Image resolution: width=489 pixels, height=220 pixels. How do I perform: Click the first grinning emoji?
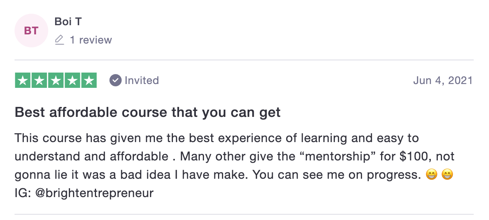[x=431, y=175]
